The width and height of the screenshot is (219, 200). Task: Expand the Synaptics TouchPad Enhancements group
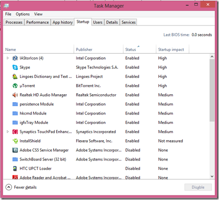(x=7, y=132)
